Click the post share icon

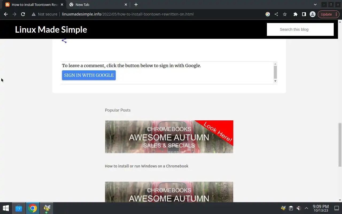pyautogui.click(x=64, y=41)
